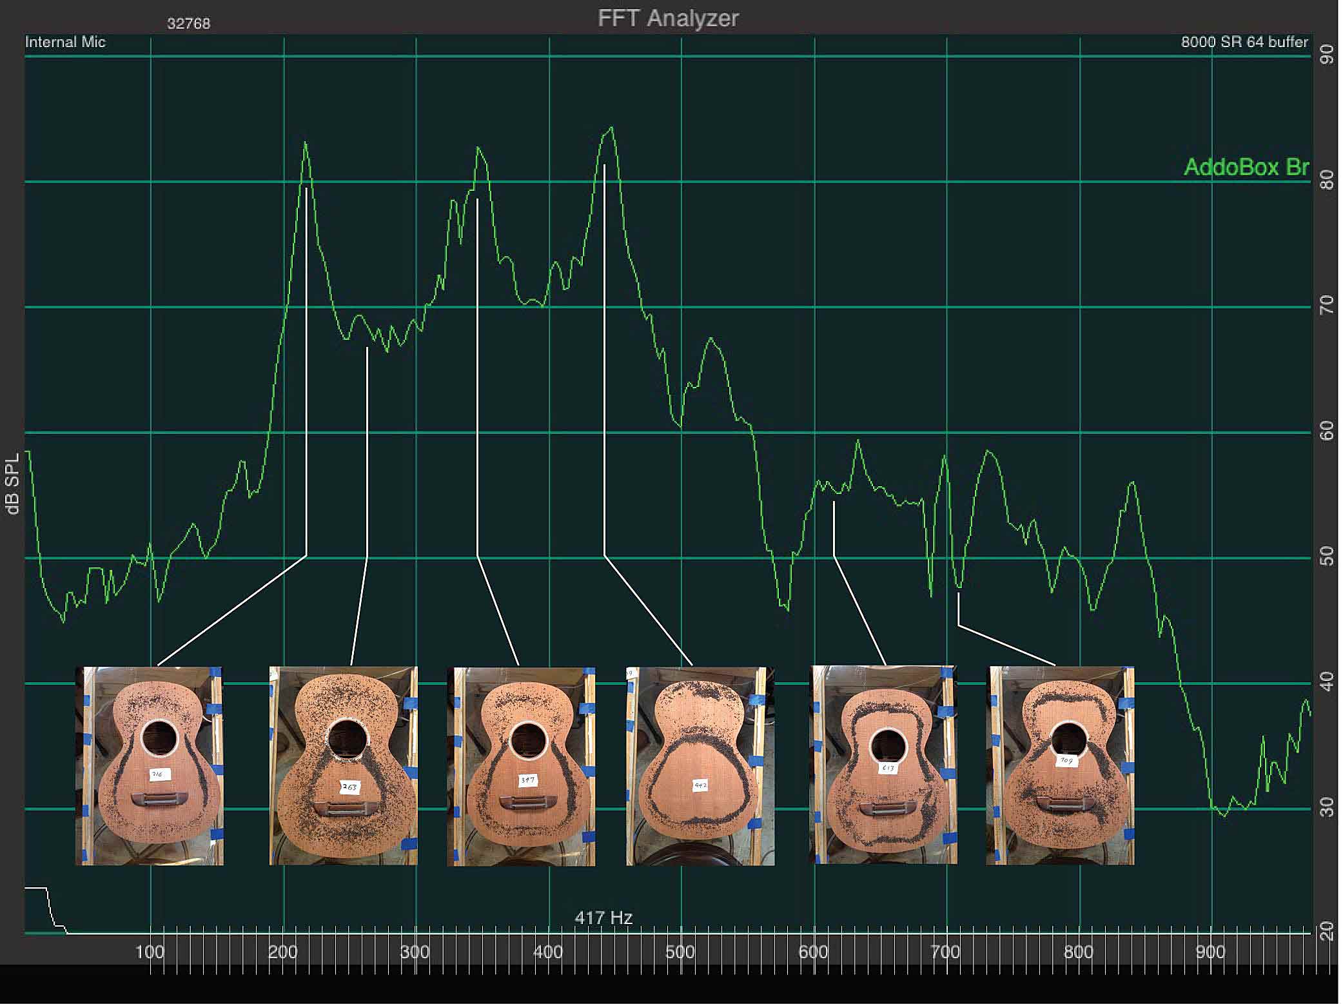Click the white weighting curve step at bottom-left
Screen dimensions: 1343x1004
pos(46,910)
